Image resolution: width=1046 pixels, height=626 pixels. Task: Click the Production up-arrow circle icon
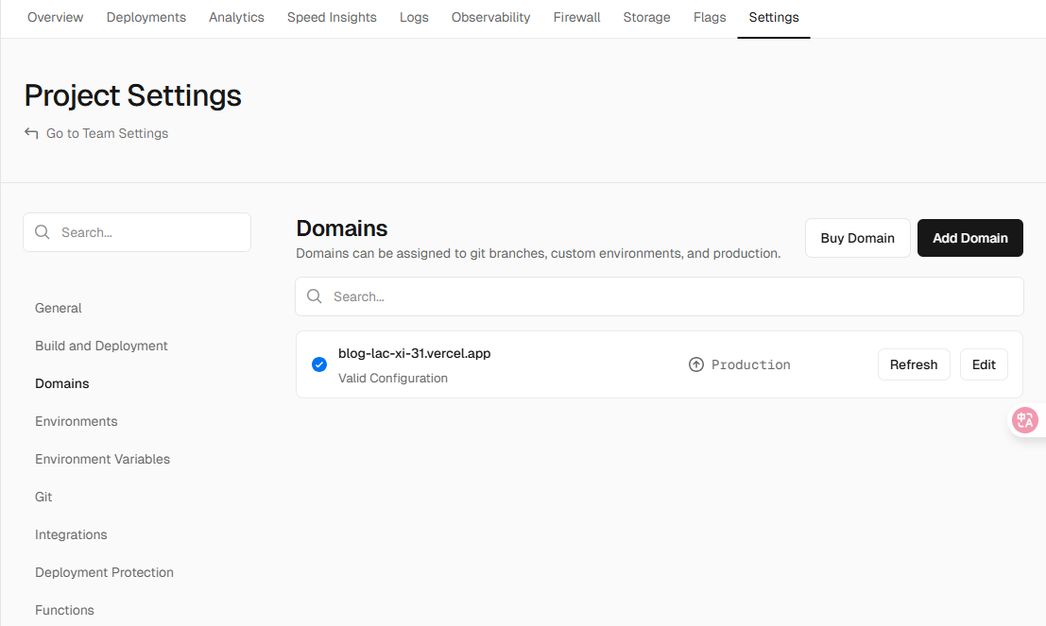(696, 364)
